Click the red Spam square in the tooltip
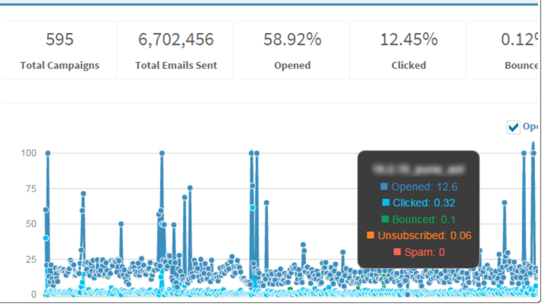 pos(397,252)
